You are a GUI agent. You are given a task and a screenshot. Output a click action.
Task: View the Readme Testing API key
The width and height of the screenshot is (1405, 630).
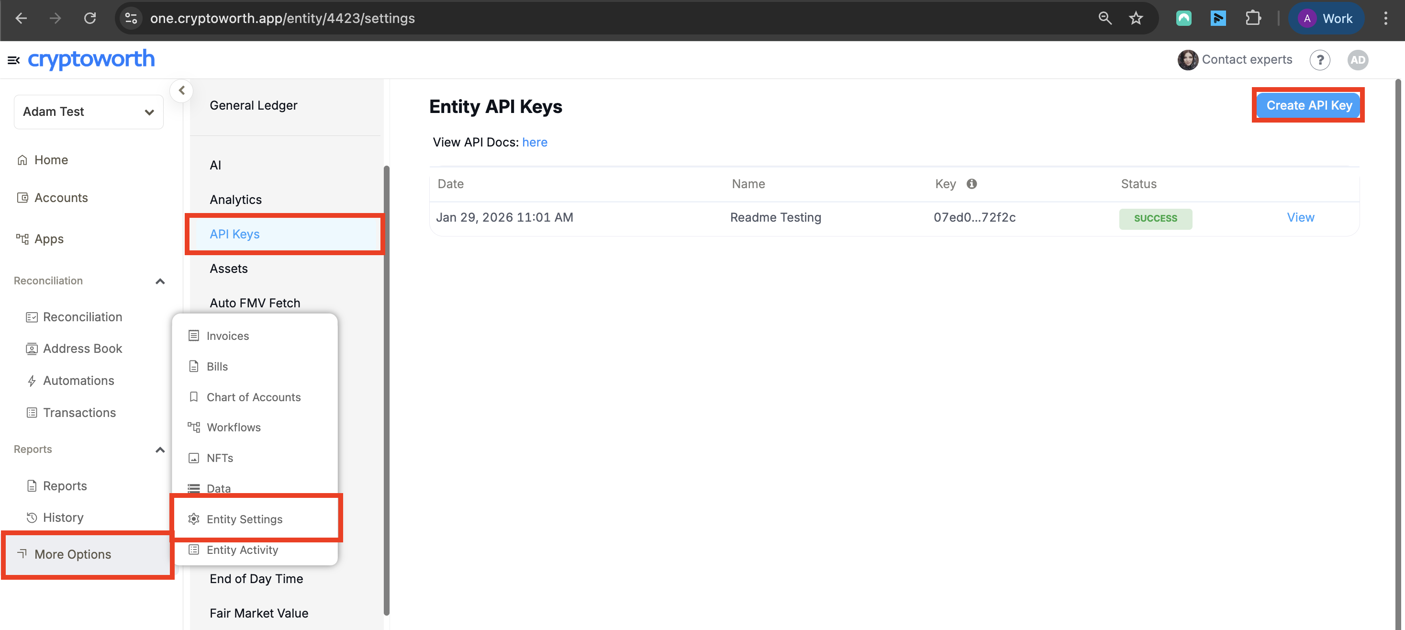(1300, 217)
